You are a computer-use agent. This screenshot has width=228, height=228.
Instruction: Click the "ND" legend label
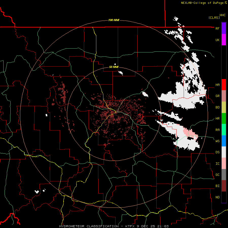pos(217,197)
